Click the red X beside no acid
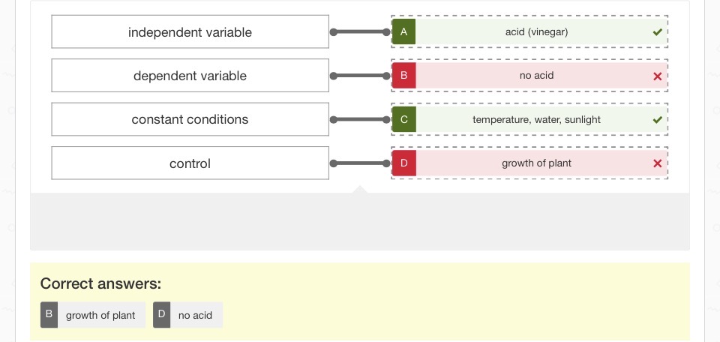Image resolution: width=720 pixels, height=342 pixels. point(657,76)
